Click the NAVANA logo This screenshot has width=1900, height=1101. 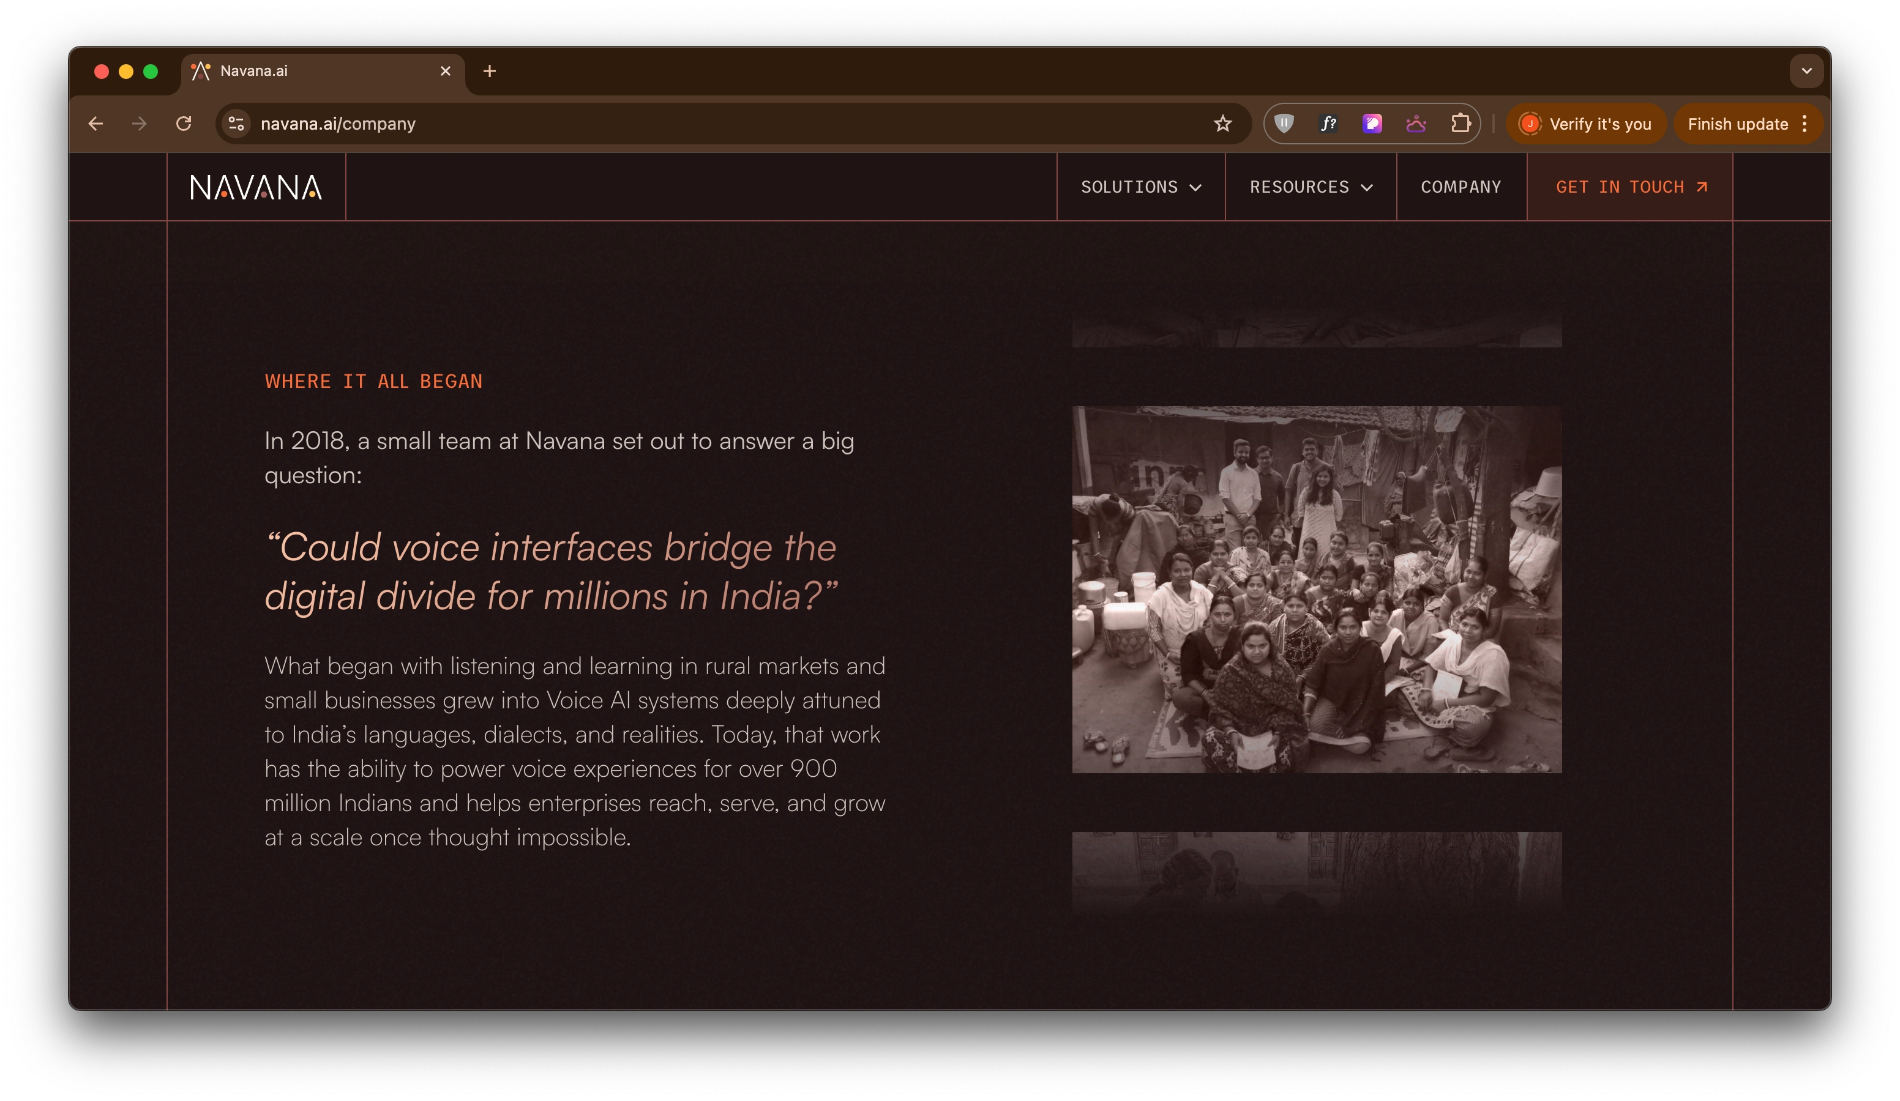[x=256, y=187]
